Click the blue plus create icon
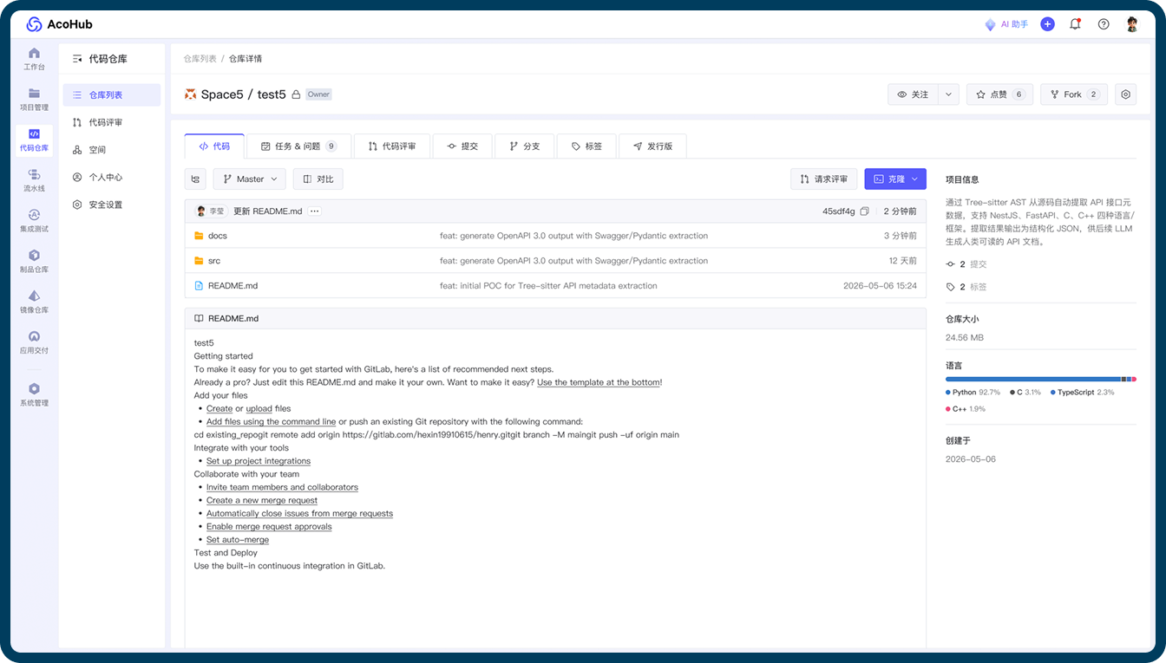Screen dimensions: 1166x663 tap(1047, 24)
